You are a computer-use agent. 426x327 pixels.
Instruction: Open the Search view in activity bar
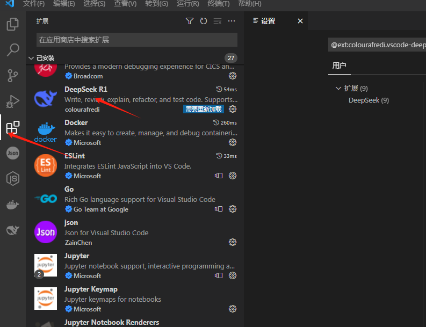(x=13, y=50)
